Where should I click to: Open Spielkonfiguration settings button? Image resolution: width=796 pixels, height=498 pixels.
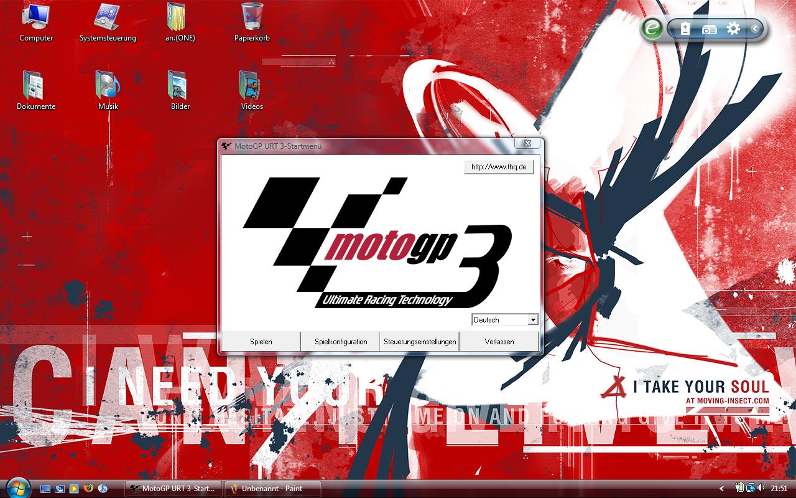(x=341, y=342)
